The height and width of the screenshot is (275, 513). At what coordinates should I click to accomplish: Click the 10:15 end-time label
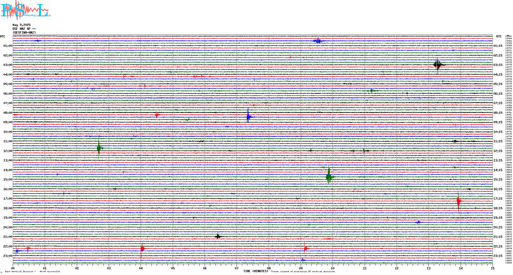[x=498, y=132]
